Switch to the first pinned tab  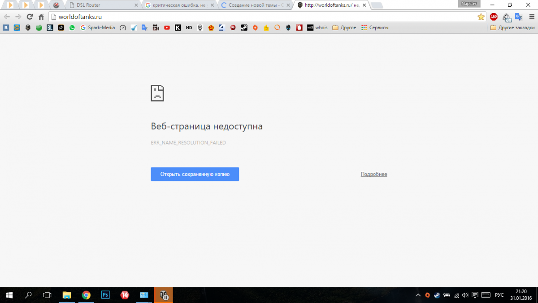click(x=10, y=5)
